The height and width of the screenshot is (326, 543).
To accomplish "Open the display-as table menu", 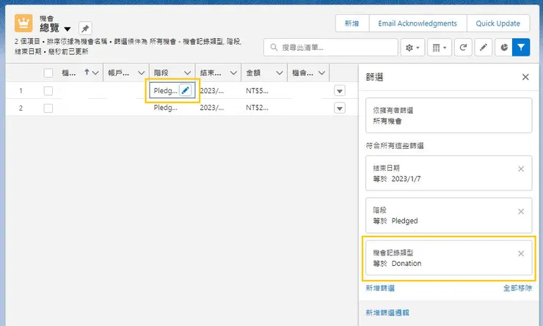I will [x=440, y=48].
